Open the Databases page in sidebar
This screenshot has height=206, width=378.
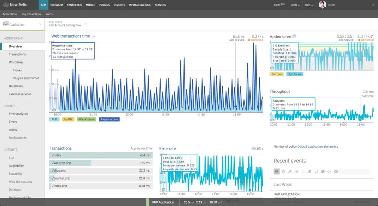point(16,86)
